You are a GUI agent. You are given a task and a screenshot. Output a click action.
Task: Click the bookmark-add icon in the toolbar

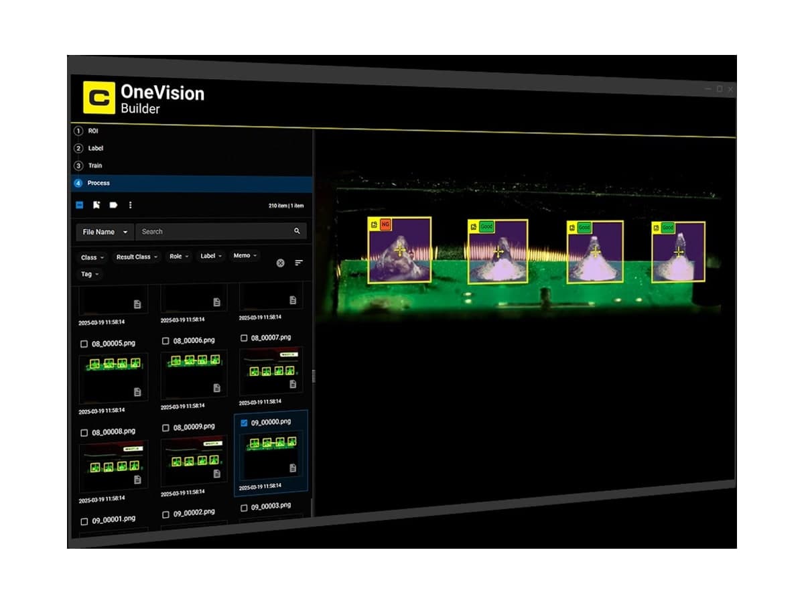click(96, 205)
